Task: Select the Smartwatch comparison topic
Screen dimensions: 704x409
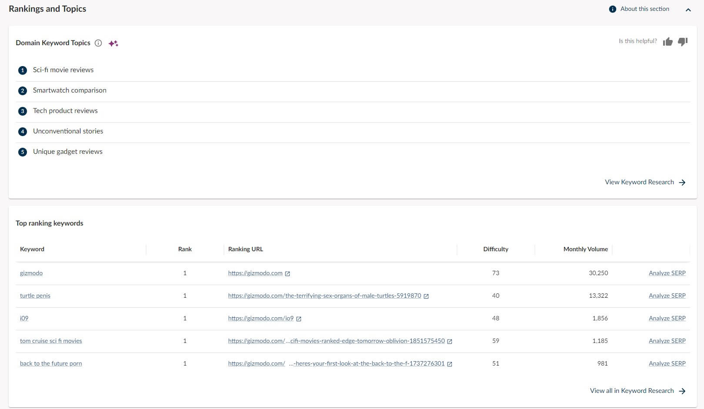Action: coord(69,90)
